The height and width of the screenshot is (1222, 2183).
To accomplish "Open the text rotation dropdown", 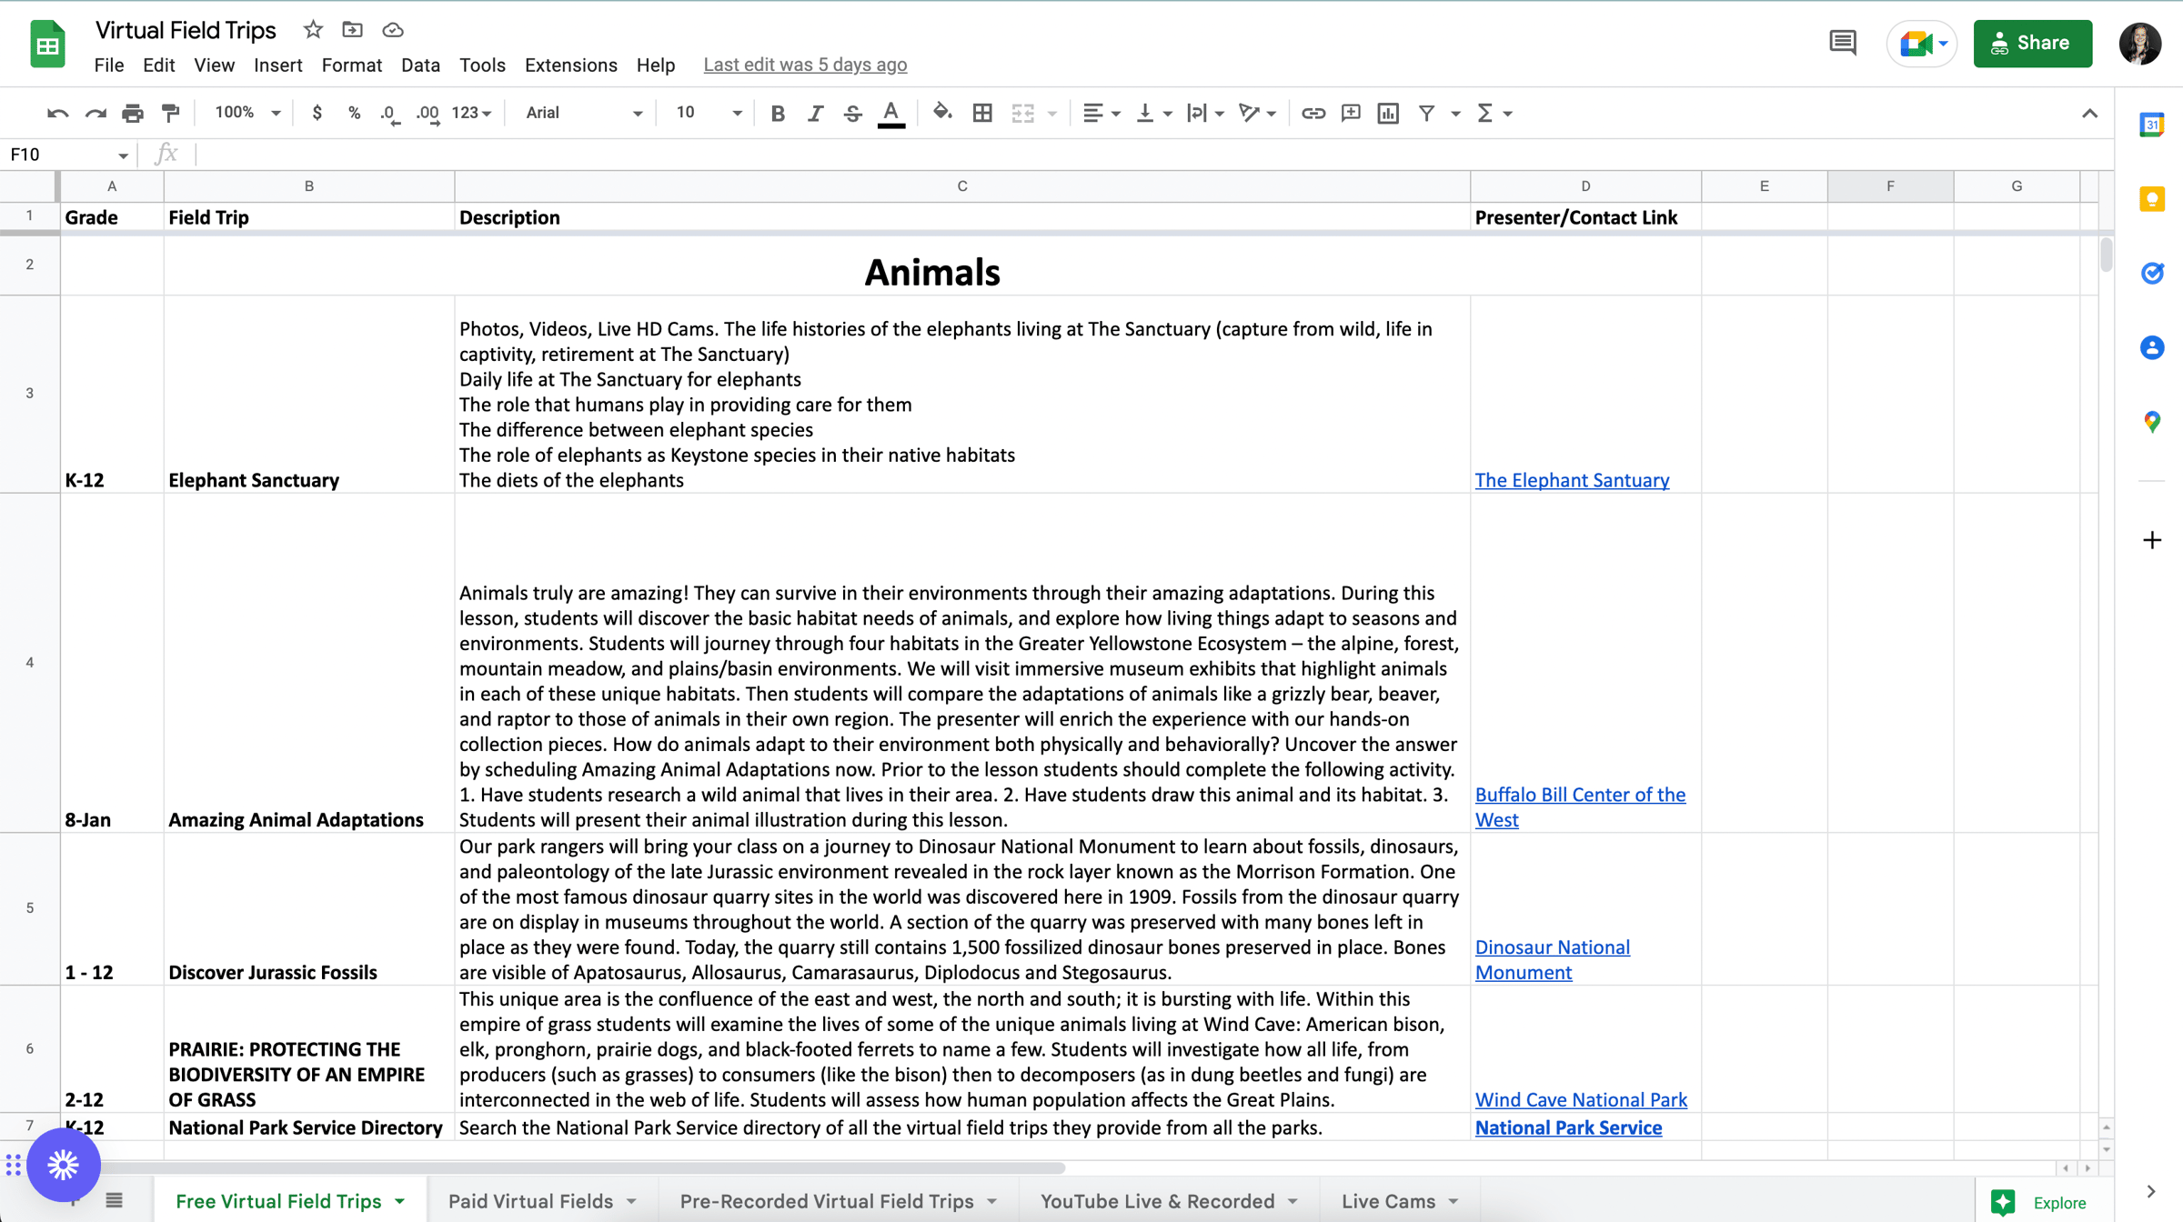I will point(1257,113).
